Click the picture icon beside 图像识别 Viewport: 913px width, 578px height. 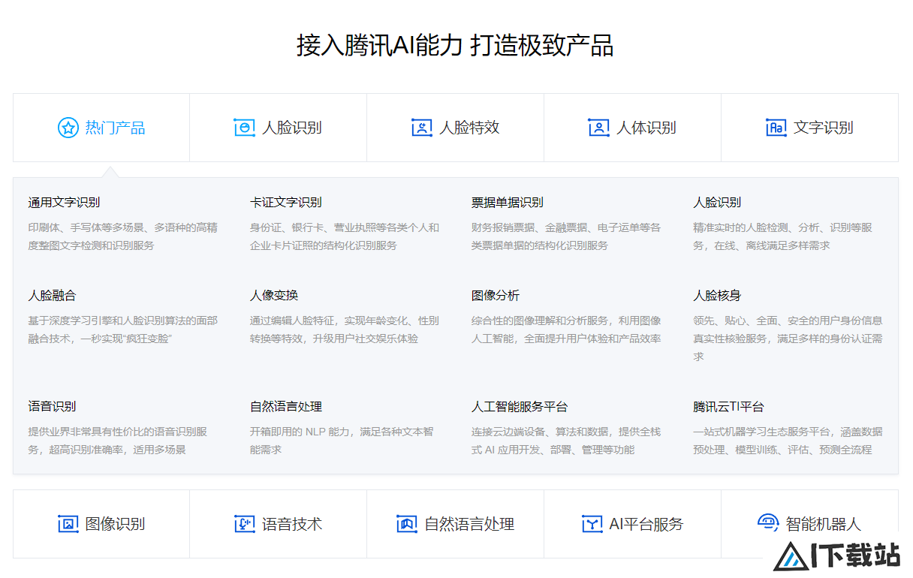click(68, 524)
